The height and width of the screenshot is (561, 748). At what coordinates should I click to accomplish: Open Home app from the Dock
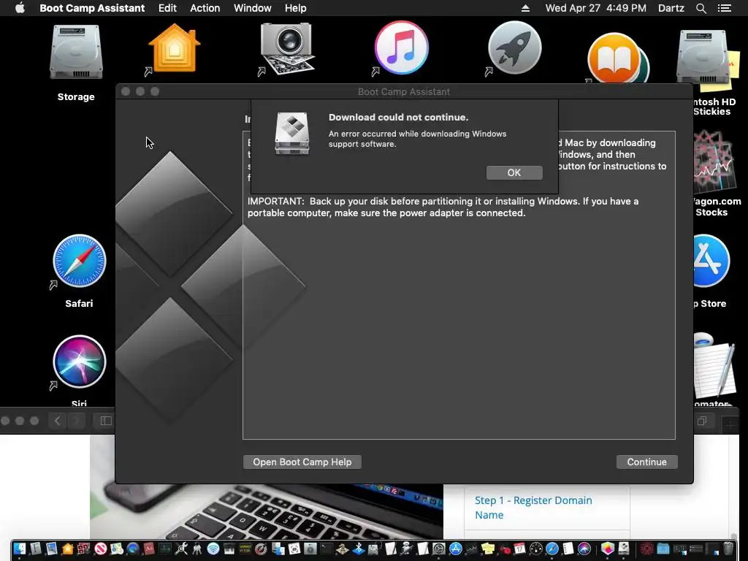pos(68,549)
